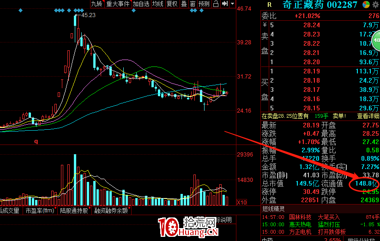Select 国林科技 in the short-term alerts
The image size is (380, 241).
point(300,217)
